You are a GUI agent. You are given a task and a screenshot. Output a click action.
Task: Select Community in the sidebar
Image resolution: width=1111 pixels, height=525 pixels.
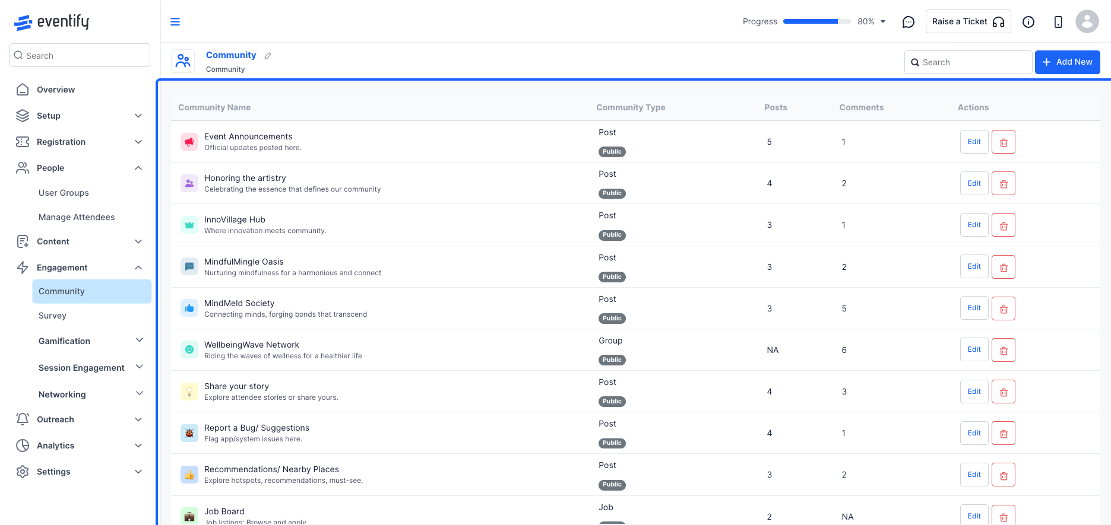coord(91,291)
